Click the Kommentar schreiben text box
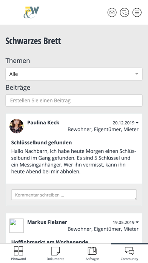 pyautogui.click(x=74, y=195)
